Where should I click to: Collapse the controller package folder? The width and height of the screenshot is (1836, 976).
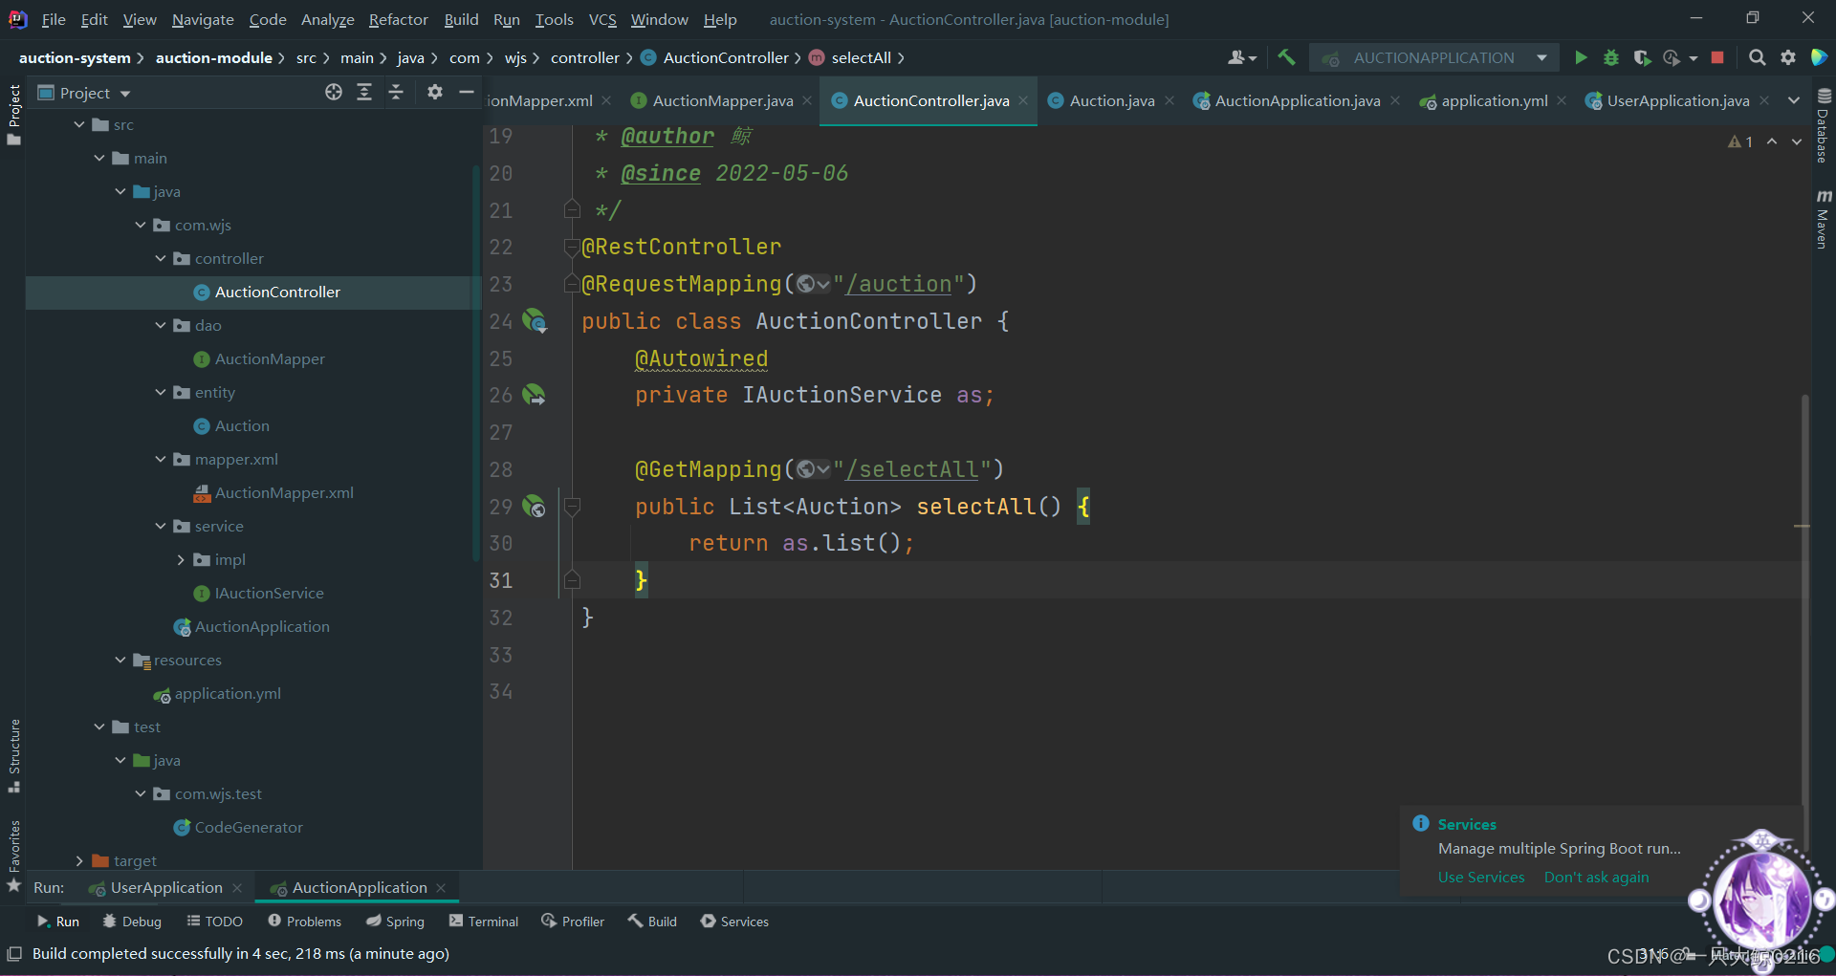(x=161, y=259)
